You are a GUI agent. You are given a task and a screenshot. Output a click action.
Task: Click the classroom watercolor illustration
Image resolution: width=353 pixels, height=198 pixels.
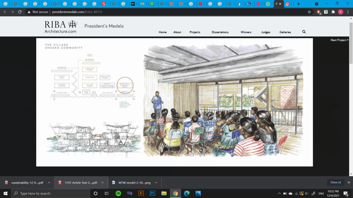[224, 101]
